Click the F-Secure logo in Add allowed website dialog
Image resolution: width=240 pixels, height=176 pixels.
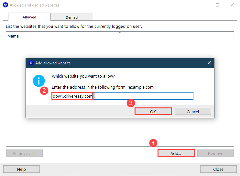pos(31,63)
